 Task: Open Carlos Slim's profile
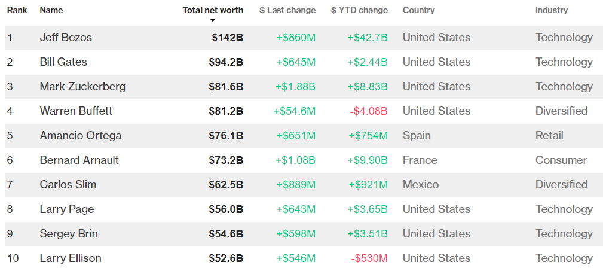(68, 185)
